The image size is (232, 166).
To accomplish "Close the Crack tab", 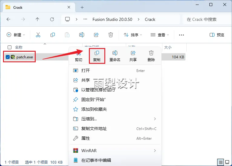I will pyautogui.click(x=69, y=7).
